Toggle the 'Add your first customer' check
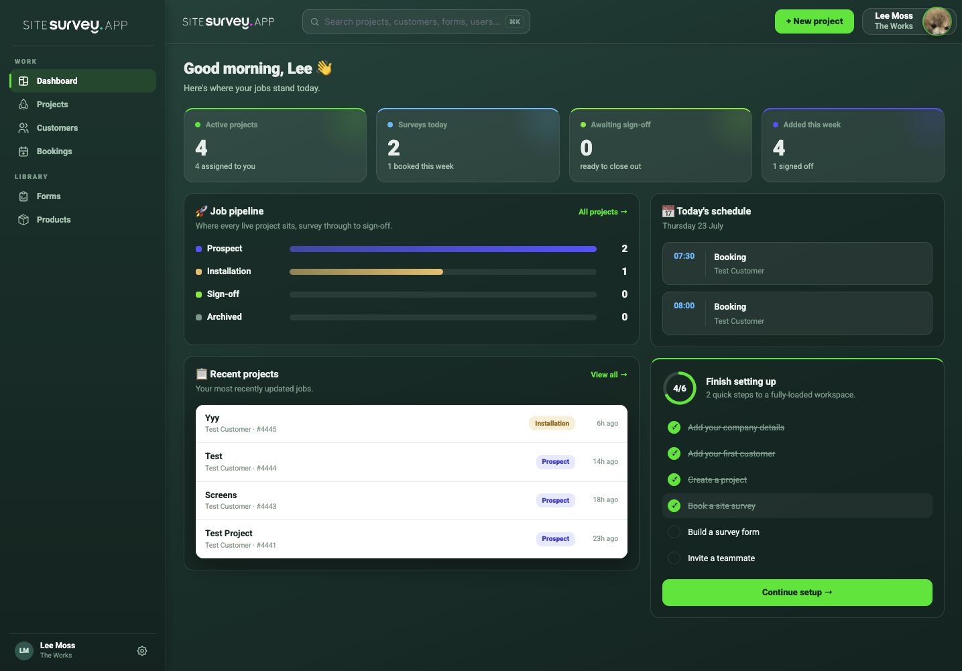Image resolution: width=962 pixels, height=671 pixels. (674, 454)
